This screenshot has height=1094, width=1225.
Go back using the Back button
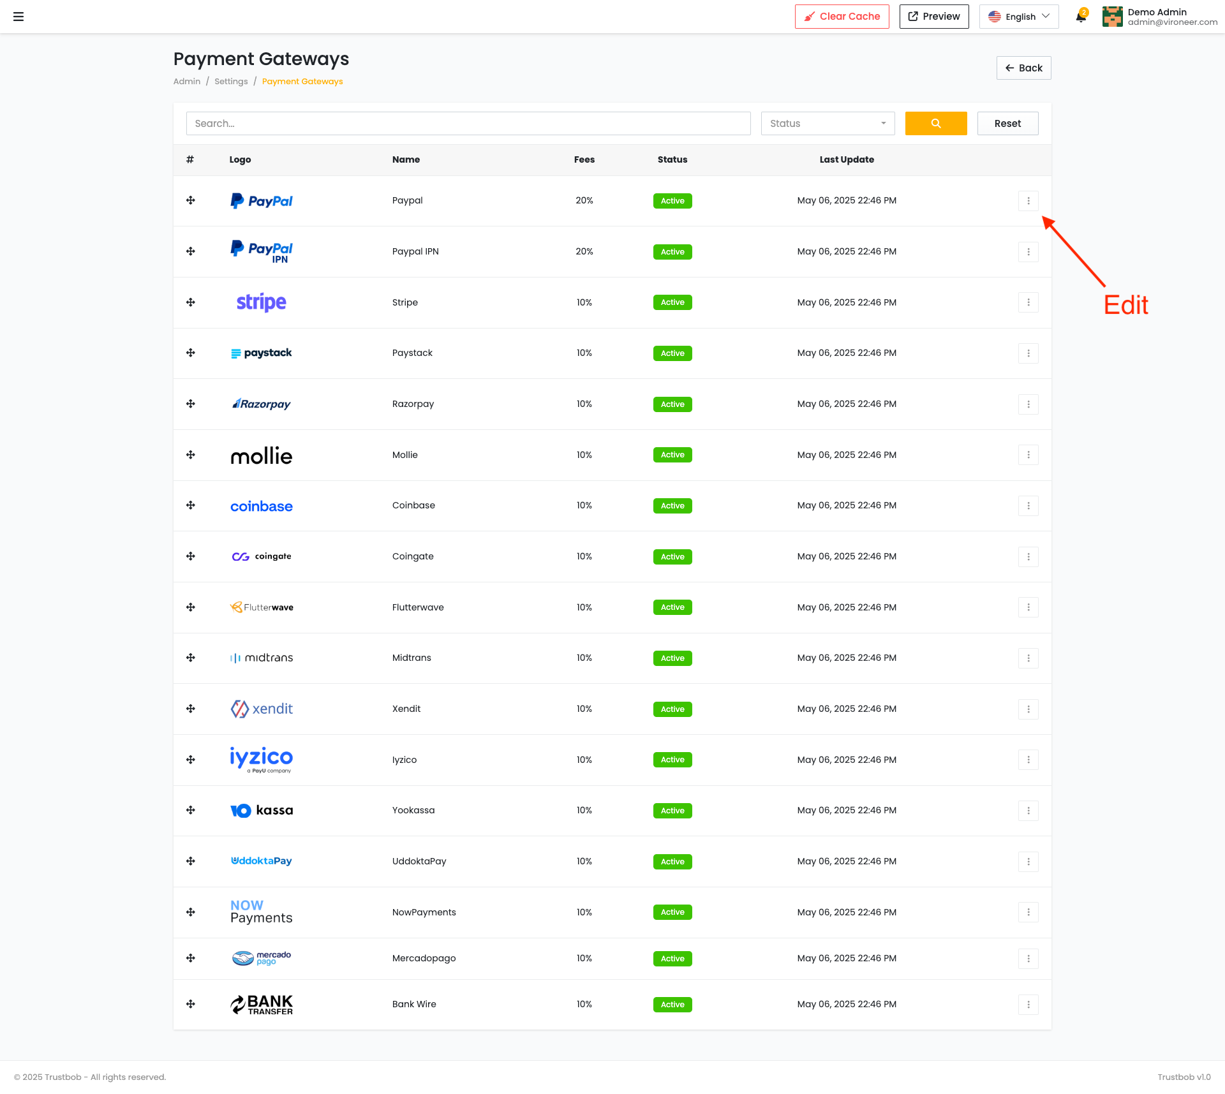point(1024,68)
